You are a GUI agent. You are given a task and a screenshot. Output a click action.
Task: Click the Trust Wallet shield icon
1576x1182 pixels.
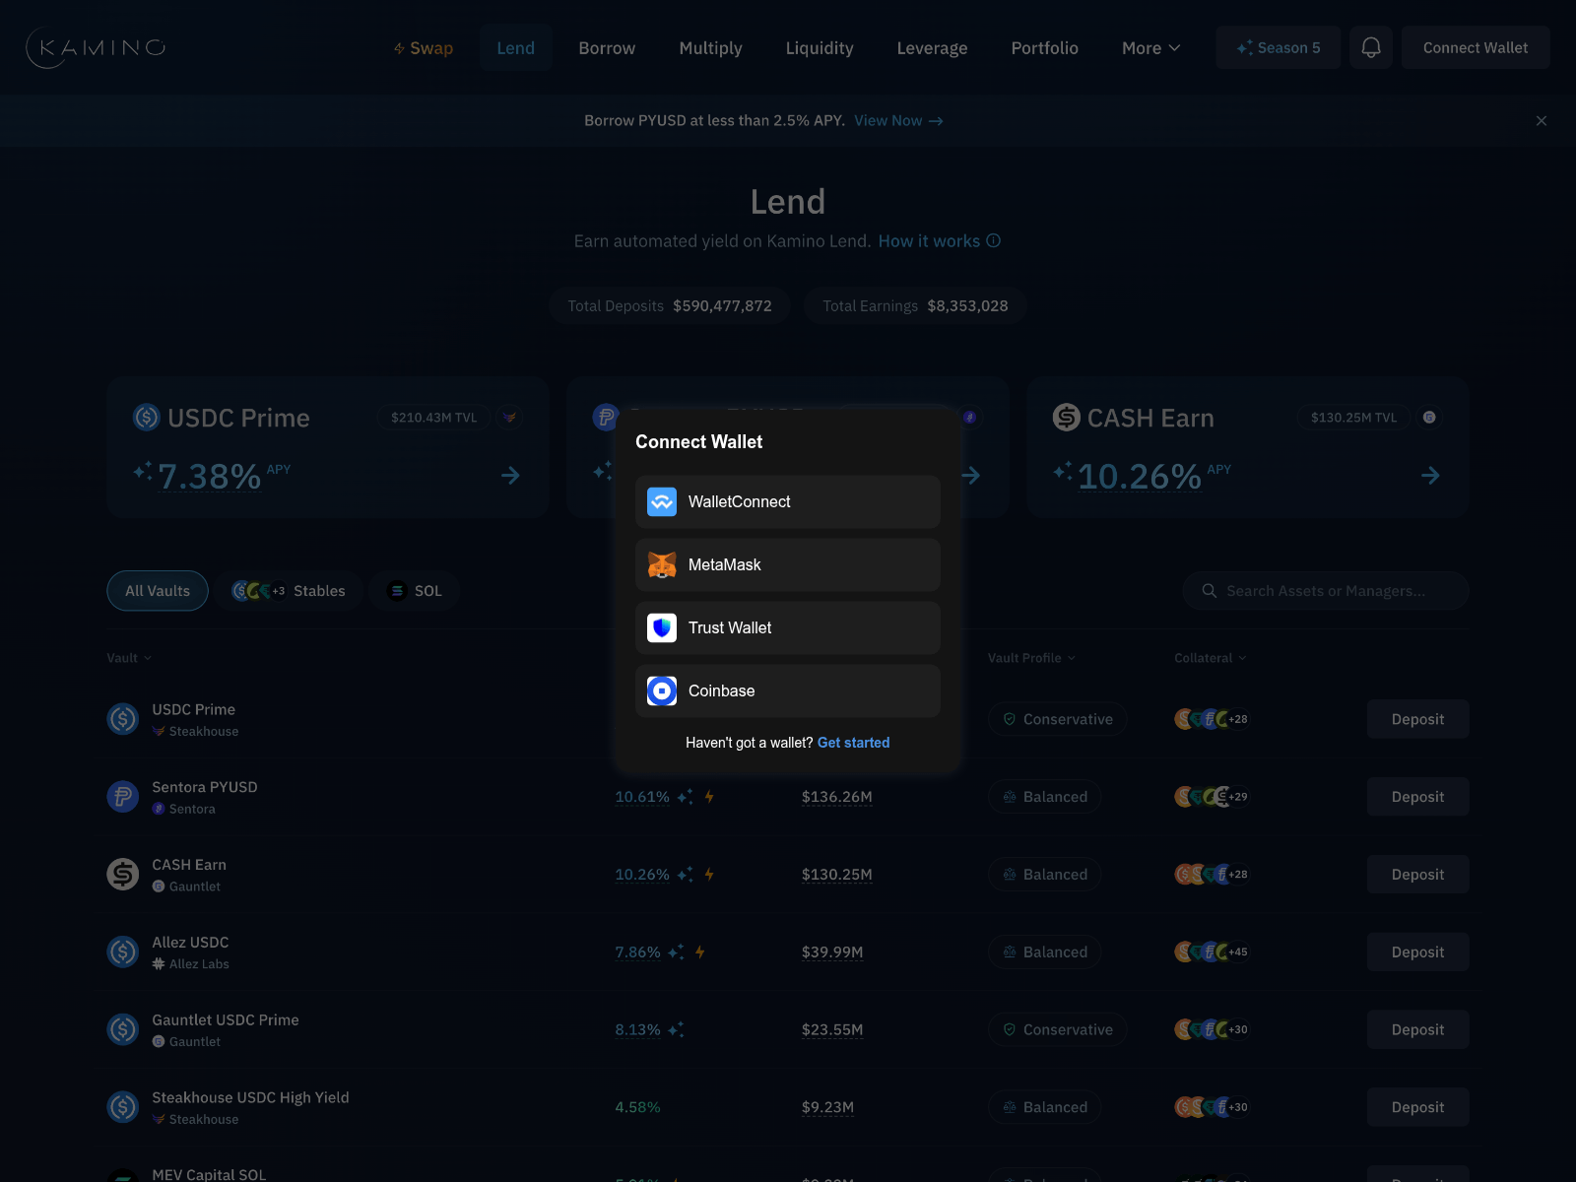coord(662,628)
